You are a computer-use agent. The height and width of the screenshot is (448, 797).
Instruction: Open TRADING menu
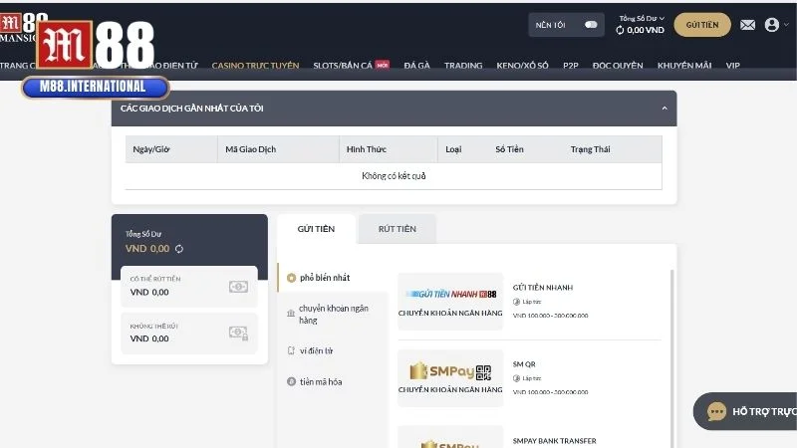click(x=463, y=66)
